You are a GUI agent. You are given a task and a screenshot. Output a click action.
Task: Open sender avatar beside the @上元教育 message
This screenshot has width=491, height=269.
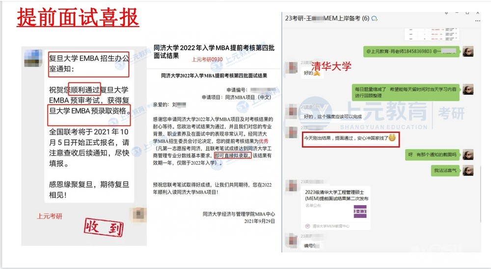tap(468, 52)
